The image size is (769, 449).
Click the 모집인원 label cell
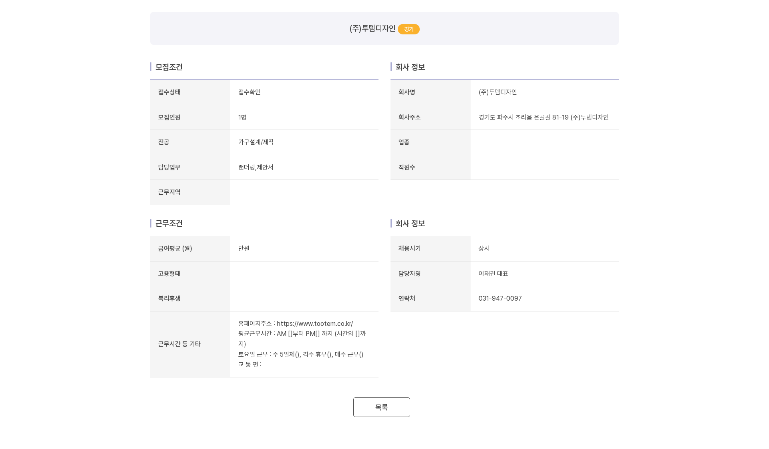pos(190,118)
